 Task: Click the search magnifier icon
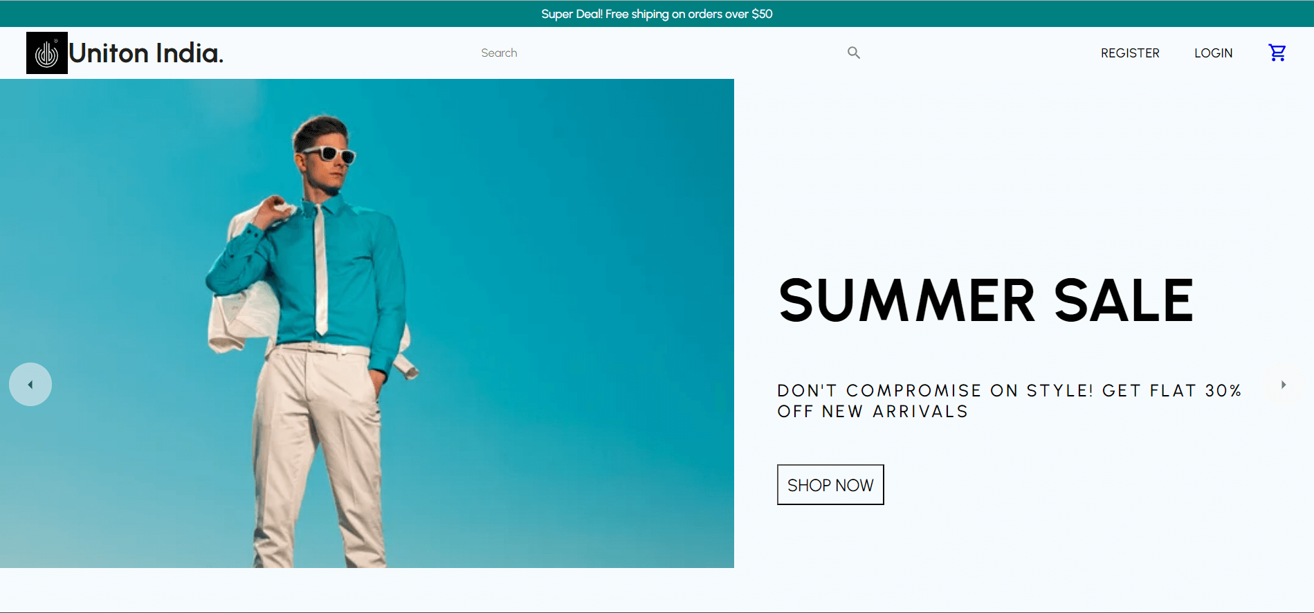pyautogui.click(x=854, y=53)
